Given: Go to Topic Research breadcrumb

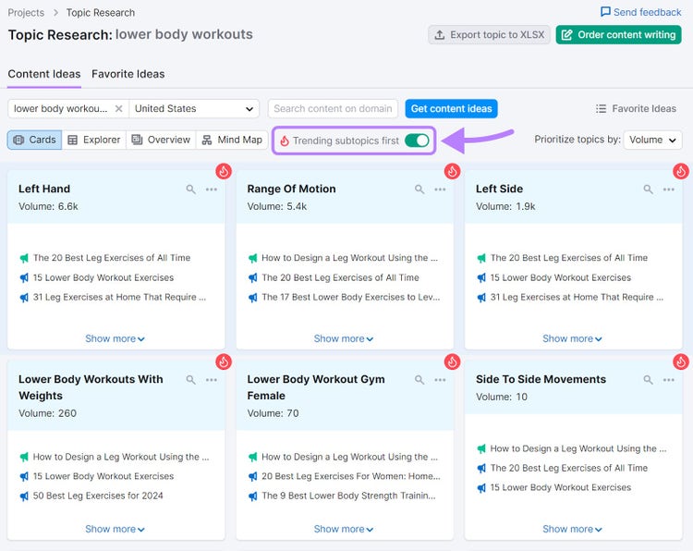Looking at the screenshot, I should pyautogui.click(x=101, y=12).
